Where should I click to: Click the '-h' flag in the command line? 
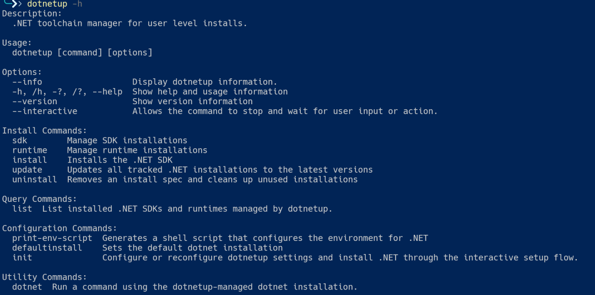pos(77,4)
